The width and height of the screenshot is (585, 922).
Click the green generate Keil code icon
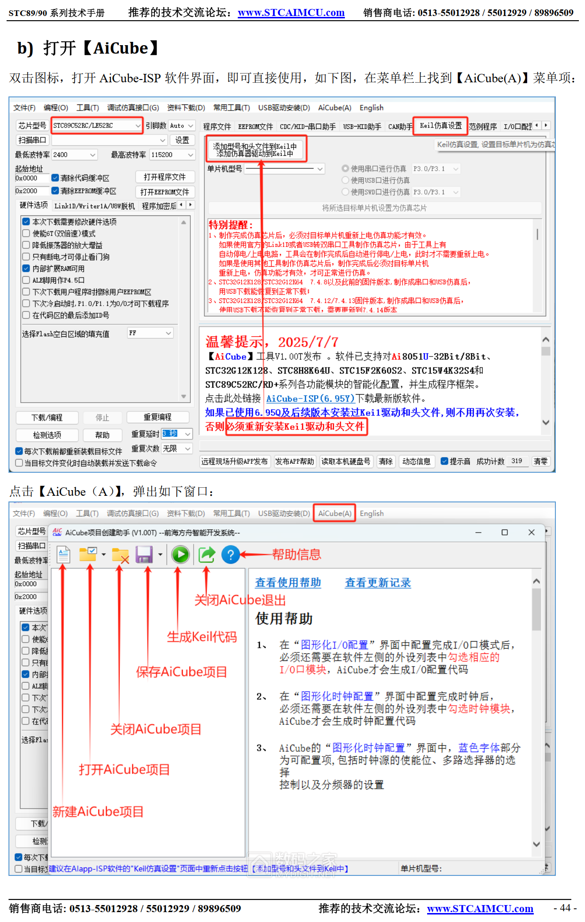[x=180, y=555]
